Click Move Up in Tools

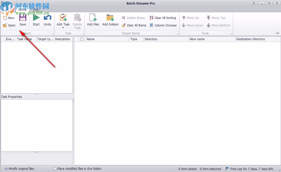coord(191,18)
